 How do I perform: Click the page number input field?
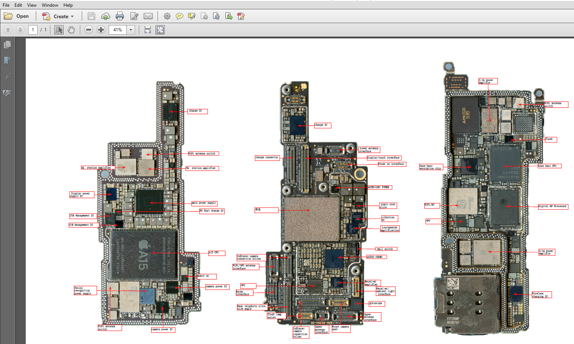tap(33, 30)
